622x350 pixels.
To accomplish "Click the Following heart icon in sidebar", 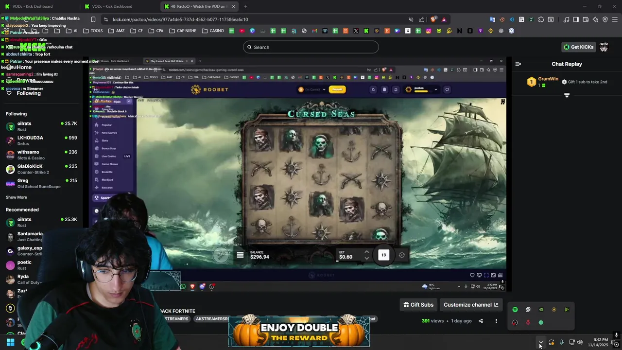I will pos(9,93).
